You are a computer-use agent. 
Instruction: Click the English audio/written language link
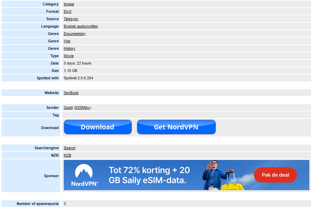(x=80, y=26)
